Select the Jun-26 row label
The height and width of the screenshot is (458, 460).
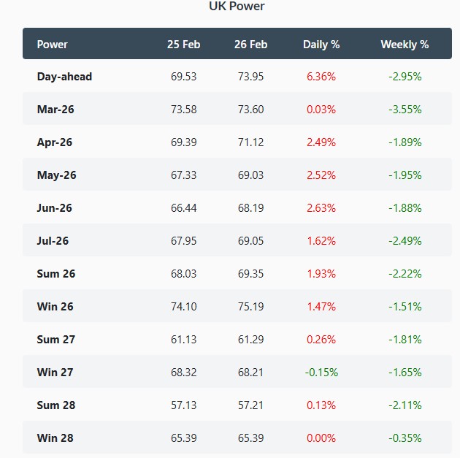(x=55, y=208)
